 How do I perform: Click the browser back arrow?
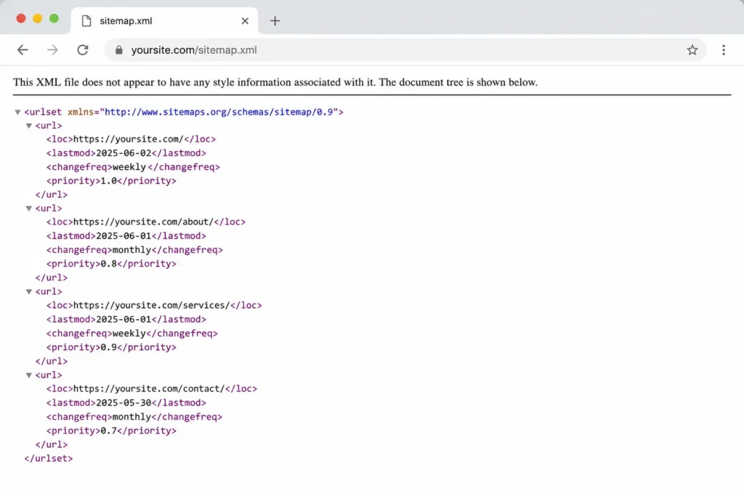23,50
